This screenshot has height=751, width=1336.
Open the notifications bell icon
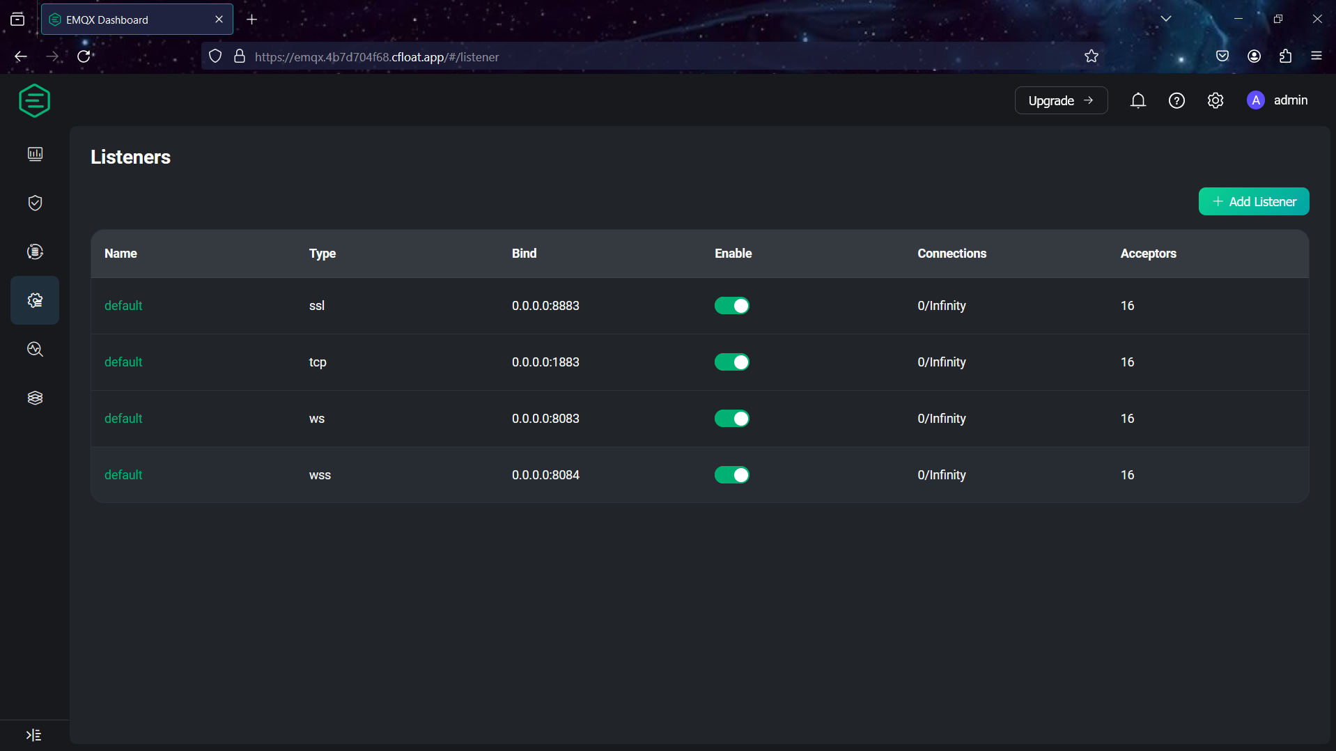1137,101
